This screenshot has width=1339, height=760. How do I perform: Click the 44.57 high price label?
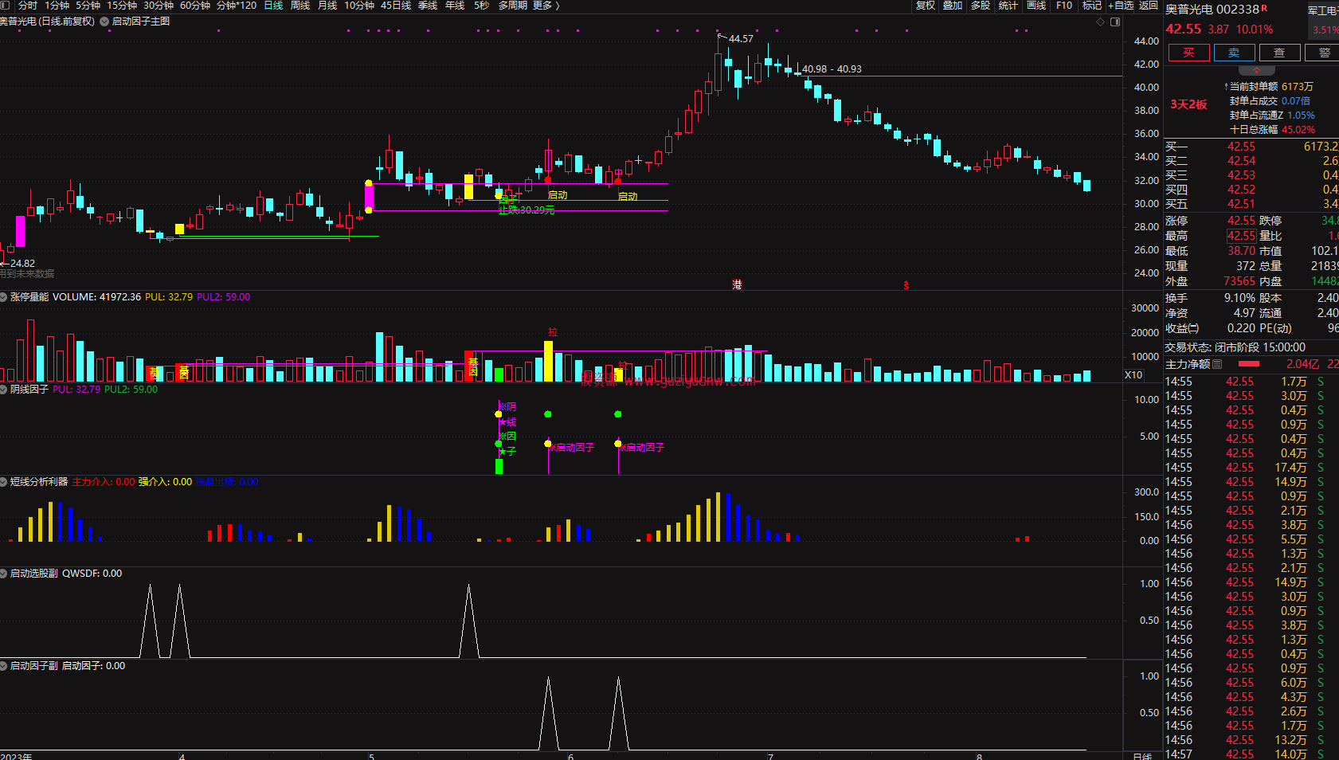(x=740, y=38)
